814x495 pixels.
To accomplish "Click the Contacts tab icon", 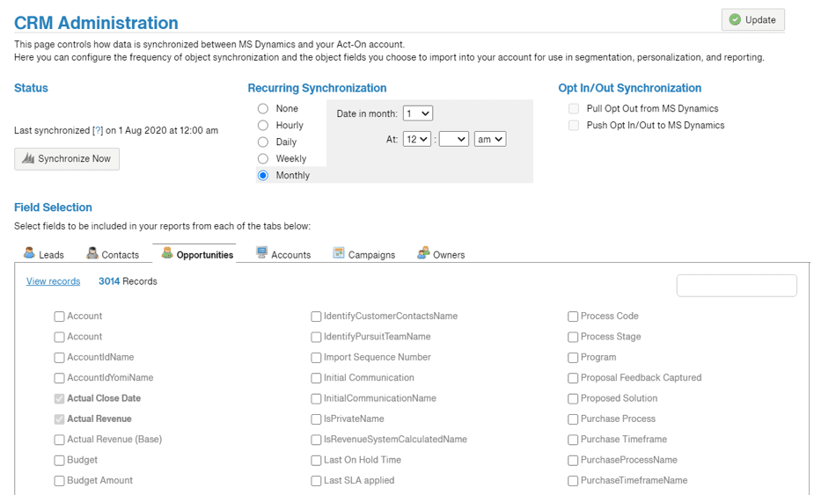I will pos(92,253).
